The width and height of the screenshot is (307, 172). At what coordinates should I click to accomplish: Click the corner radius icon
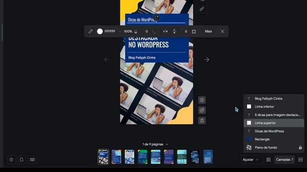[x=154, y=32]
